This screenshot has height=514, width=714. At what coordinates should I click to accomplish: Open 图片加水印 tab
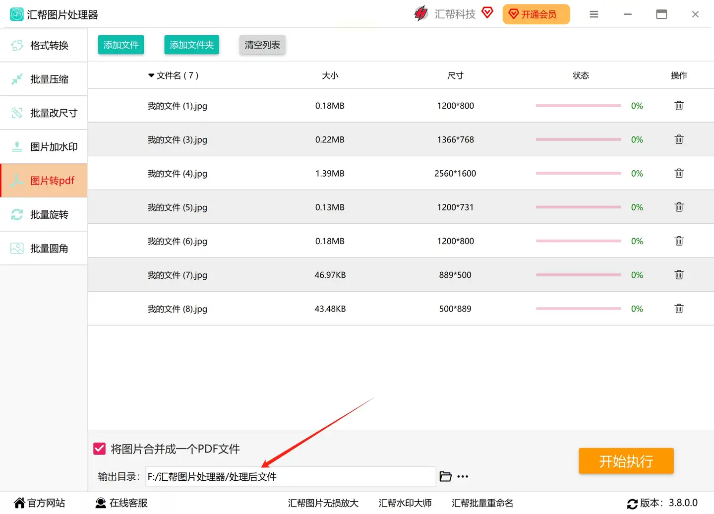(x=44, y=147)
